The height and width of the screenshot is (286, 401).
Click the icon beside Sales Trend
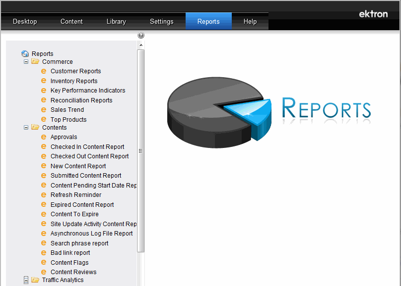44,110
